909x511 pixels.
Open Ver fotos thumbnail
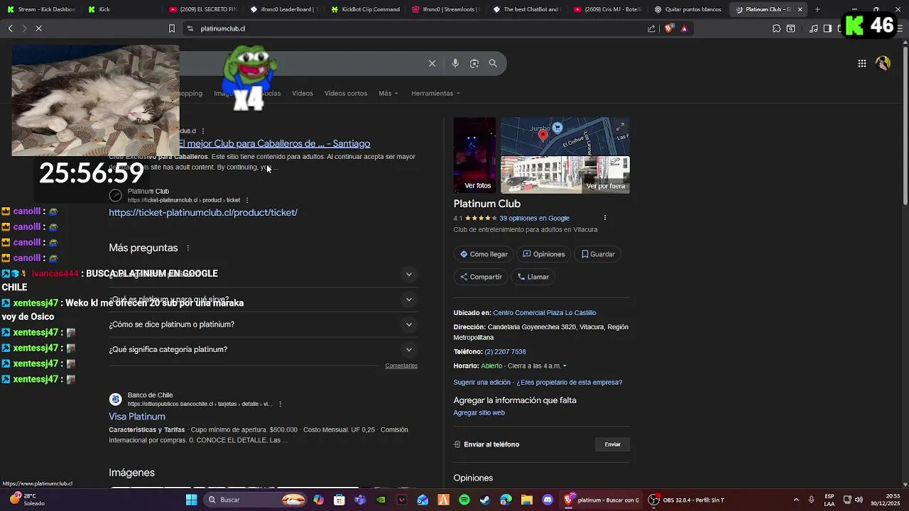click(x=475, y=155)
